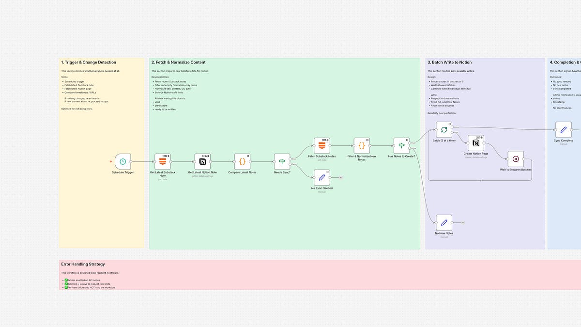The height and width of the screenshot is (327, 581).
Task: Click the 'ready to be written' bullet
Action: tap(165, 109)
